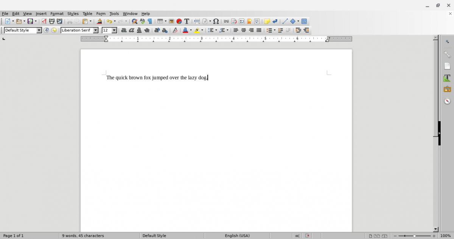This screenshot has height=239, width=454.
Task: Open the sidebar Styles deck
Action: 447,78
